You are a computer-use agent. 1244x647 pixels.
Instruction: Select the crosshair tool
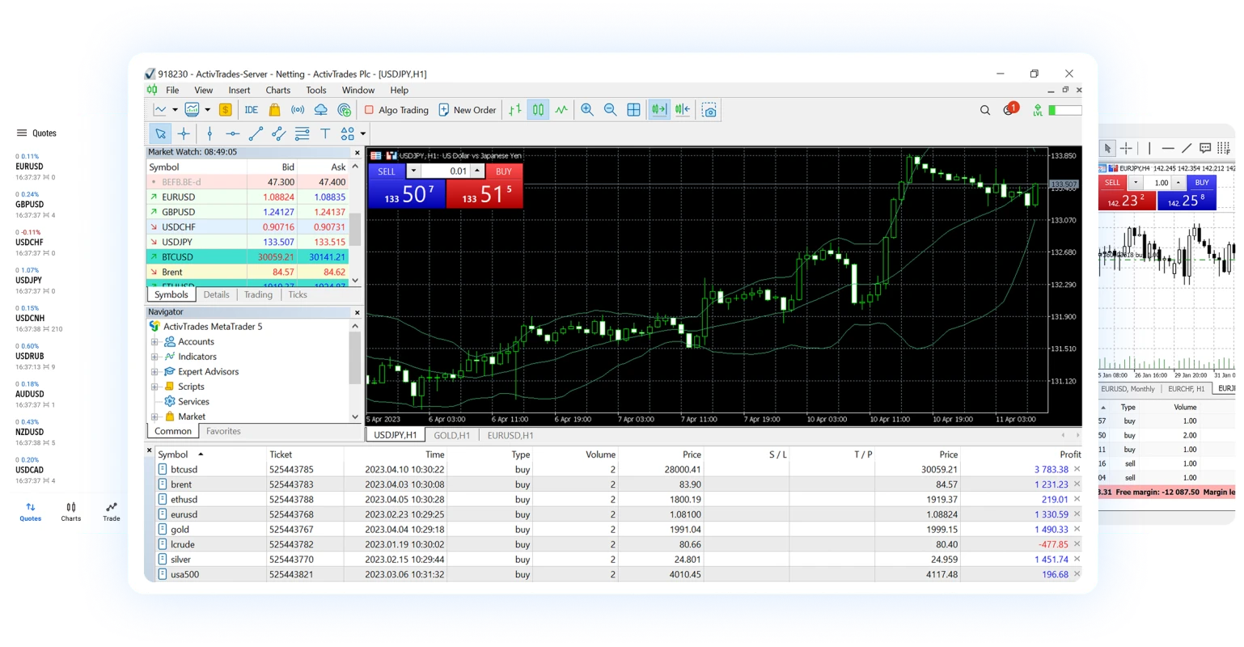tap(184, 133)
